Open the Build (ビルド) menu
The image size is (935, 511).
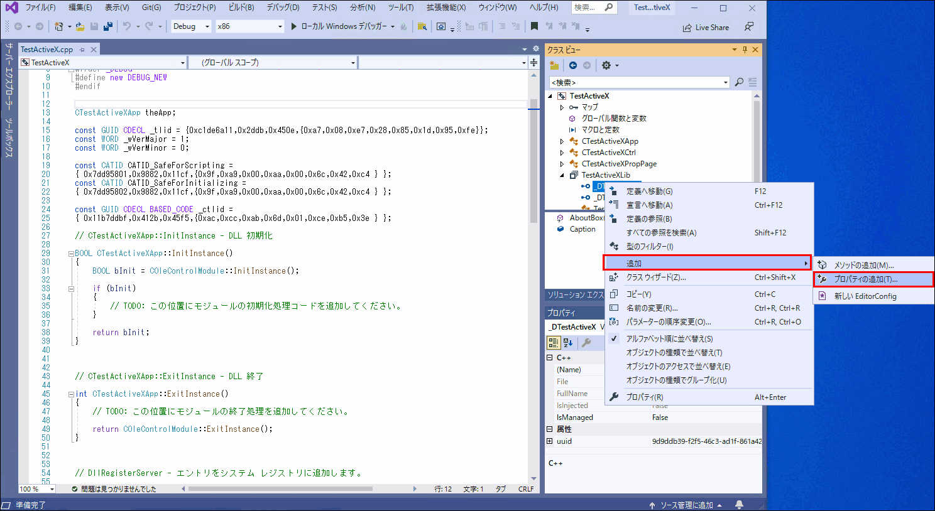241,8
